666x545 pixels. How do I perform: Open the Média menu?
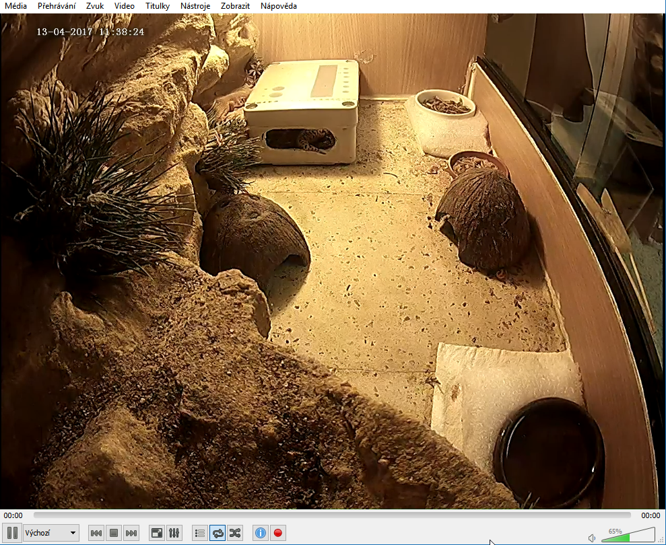point(15,6)
